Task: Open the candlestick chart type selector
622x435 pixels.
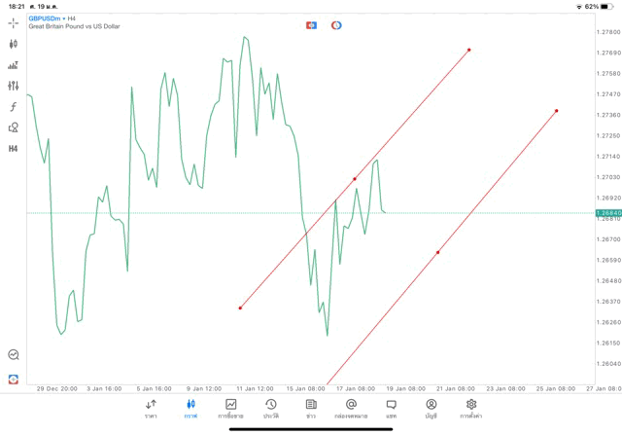Action: pyautogui.click(x=14, y=44)
